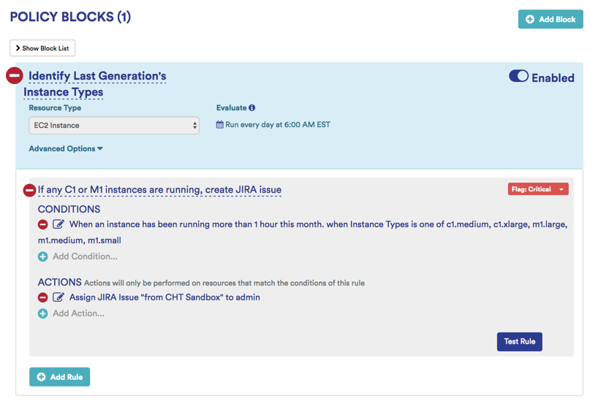Expand Show Block List
The width and height of the screenshot is (601, 415).
click(x=42, y=48)
